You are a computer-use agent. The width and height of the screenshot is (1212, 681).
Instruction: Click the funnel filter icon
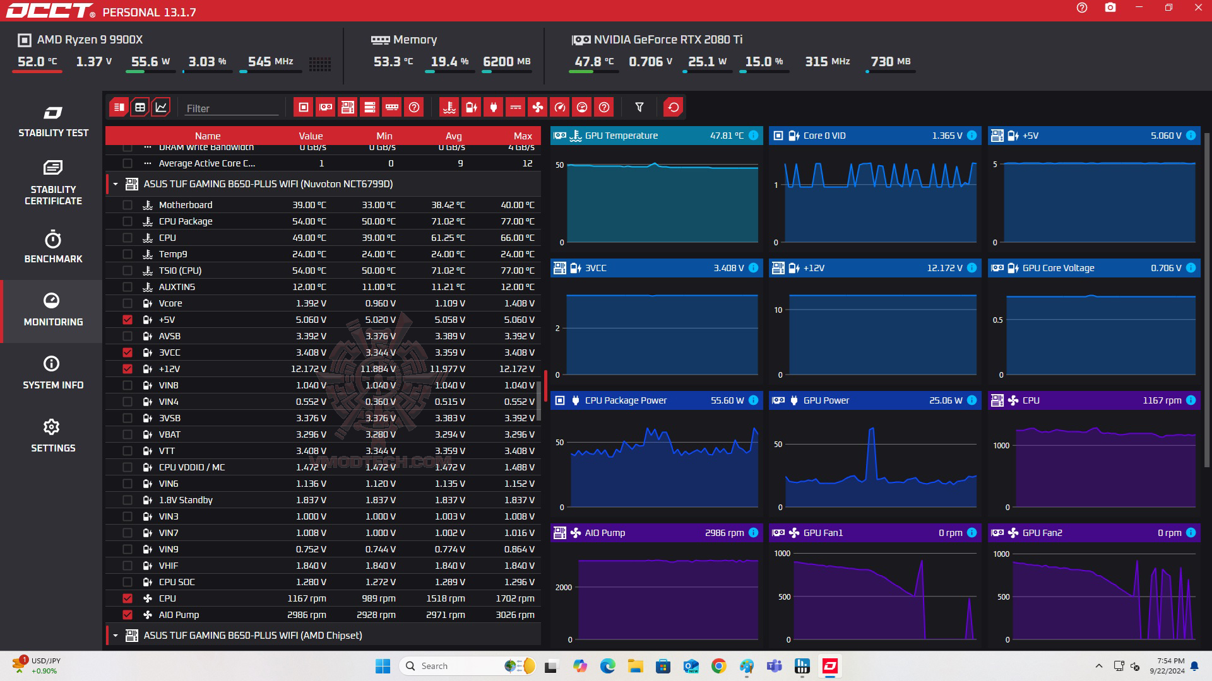pyautogui.click(x=639, y=107)
